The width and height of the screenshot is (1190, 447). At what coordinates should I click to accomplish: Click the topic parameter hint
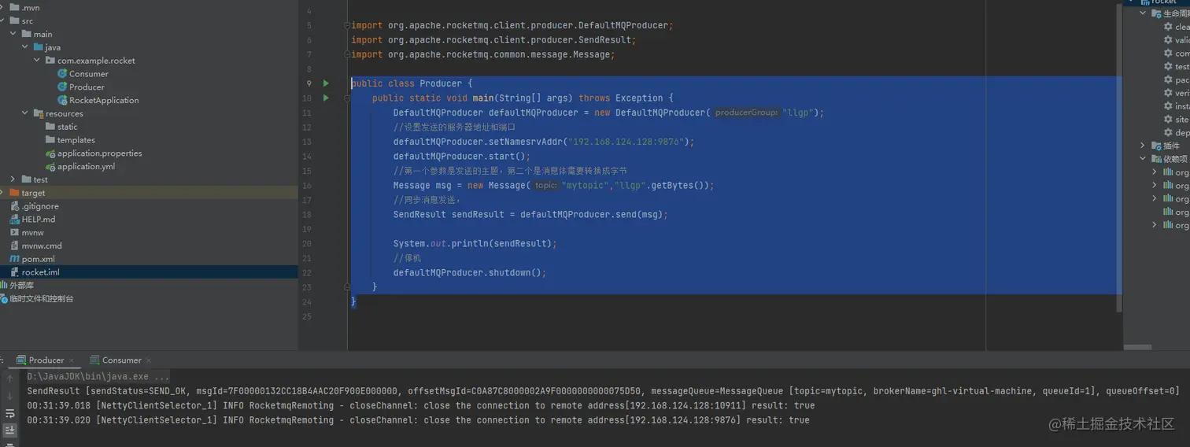coord(546,186)
